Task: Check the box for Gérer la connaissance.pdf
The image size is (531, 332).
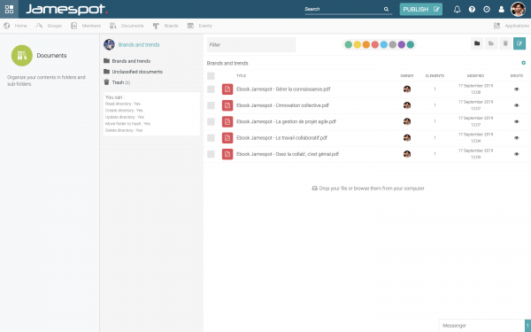Action: pos(211,89)
